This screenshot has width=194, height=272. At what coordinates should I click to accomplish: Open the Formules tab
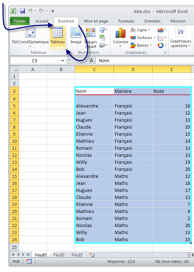[126, 21]
